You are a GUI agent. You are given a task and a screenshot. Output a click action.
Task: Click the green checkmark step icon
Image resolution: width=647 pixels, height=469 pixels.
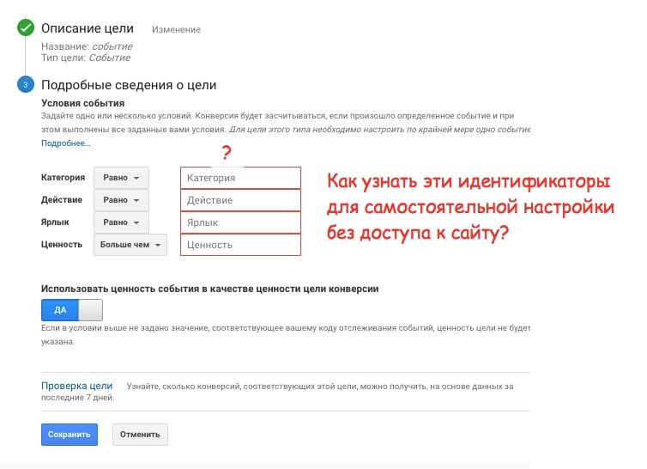pos(26,27)
